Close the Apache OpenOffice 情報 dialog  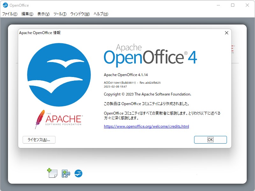226,32
